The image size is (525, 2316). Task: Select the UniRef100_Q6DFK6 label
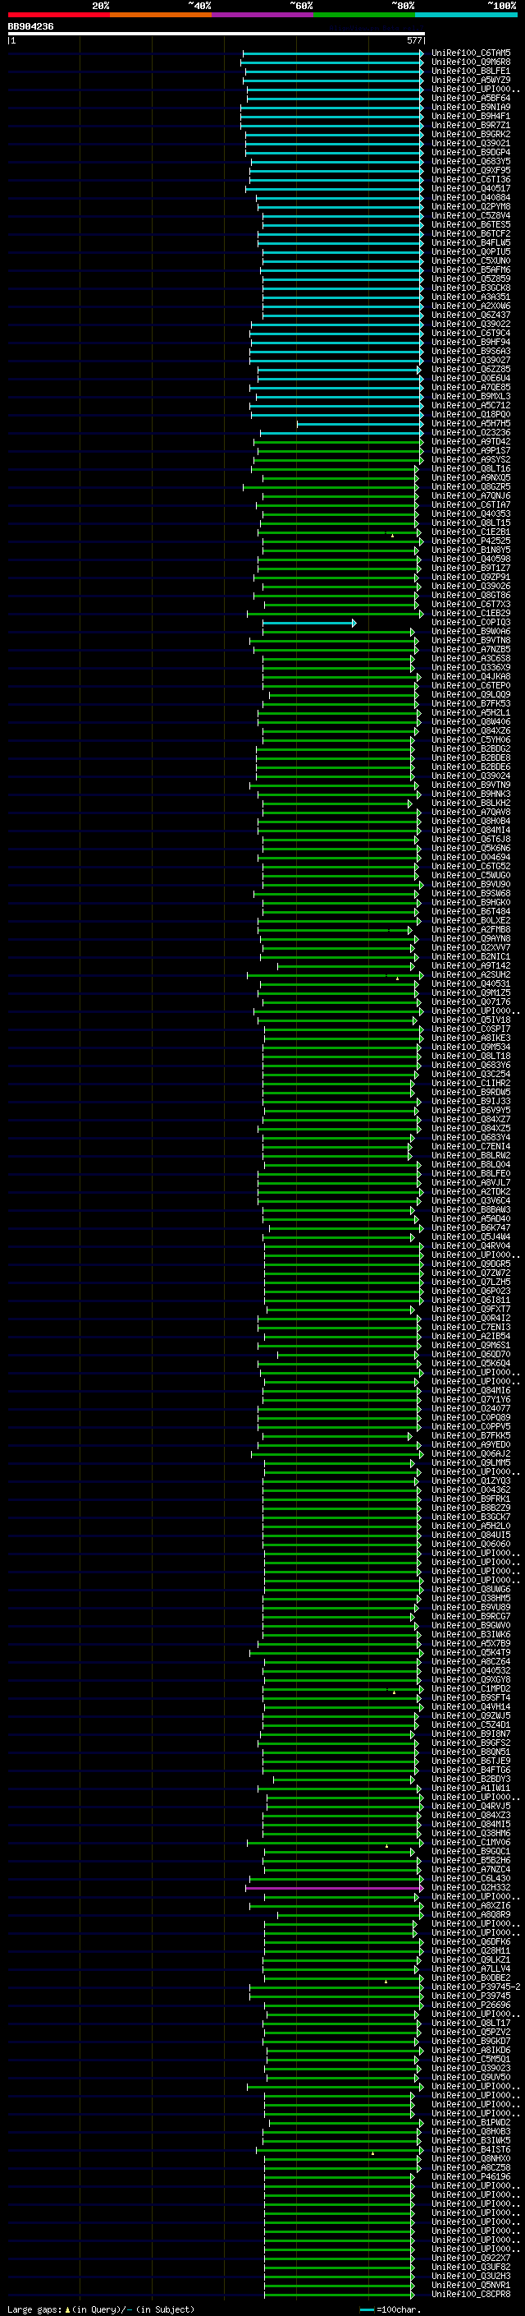471,1941
